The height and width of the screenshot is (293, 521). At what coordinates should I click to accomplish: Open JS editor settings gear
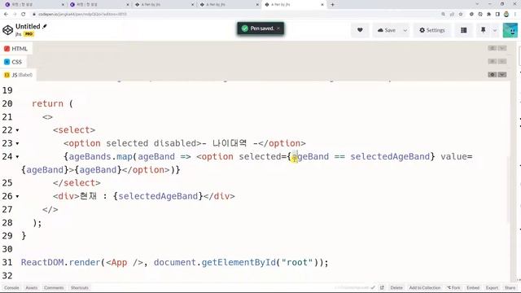pyautogui.click(x=492, y=74)
